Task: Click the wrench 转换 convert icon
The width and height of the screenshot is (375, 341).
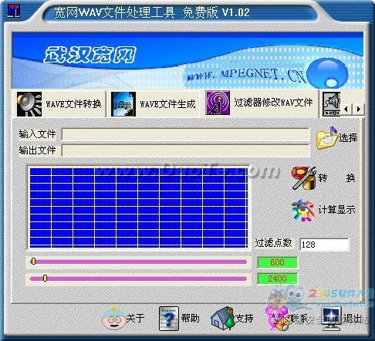Action: coord(304,178)
